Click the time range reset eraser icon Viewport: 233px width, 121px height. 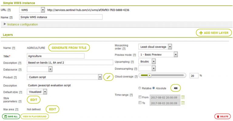click(175, 88)
